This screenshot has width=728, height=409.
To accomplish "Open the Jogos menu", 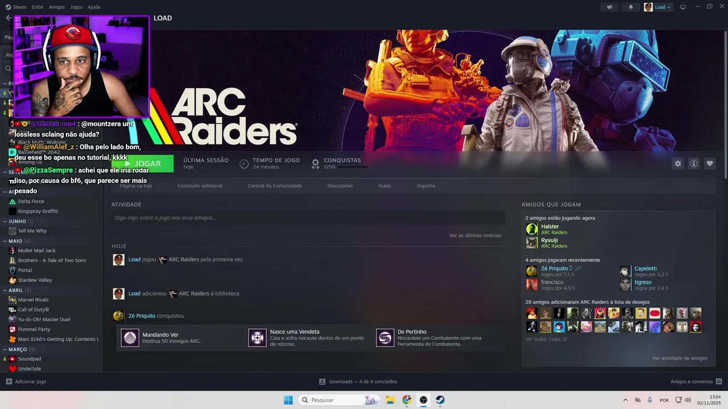I will pos(76,7).
